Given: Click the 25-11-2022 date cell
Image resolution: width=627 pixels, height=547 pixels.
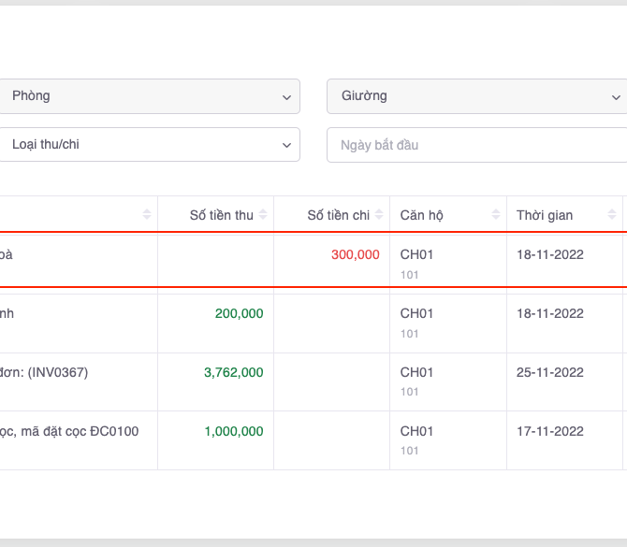Looking at the screenshot, I should coord(549,372).
